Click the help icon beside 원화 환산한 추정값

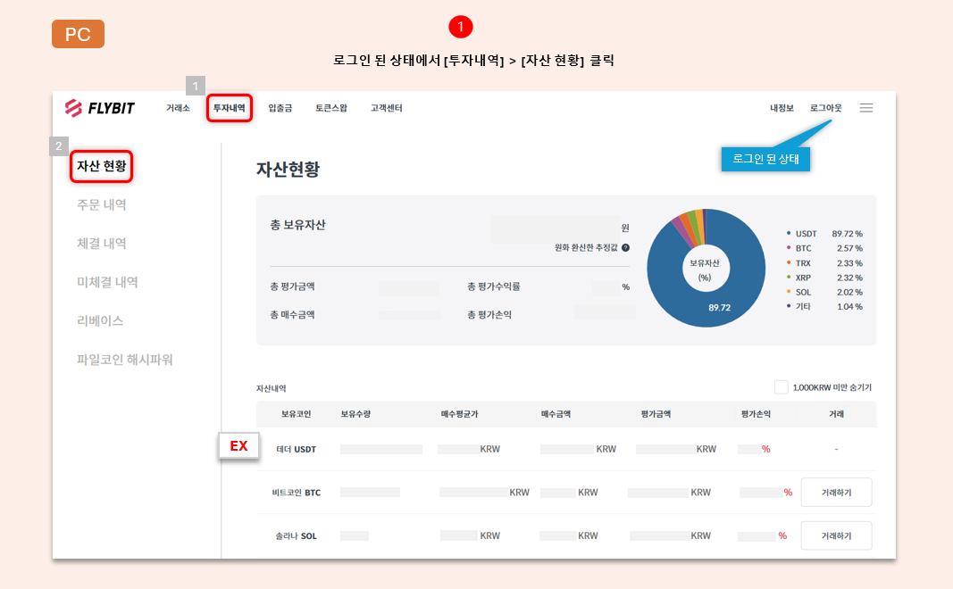point(625,247)
